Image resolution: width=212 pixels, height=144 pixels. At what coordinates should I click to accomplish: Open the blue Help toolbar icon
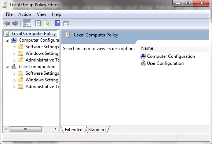tap(58, 23)
